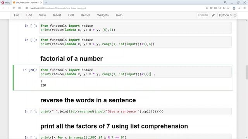
Task: Close the one_liners_new Jupyter tab
Action: (41, 3)
